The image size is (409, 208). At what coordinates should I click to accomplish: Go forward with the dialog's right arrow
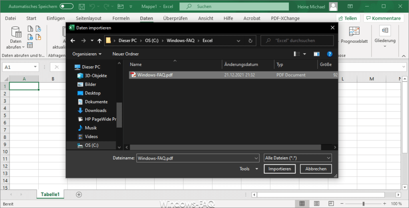pyautogui.click(x=83, y=40)
